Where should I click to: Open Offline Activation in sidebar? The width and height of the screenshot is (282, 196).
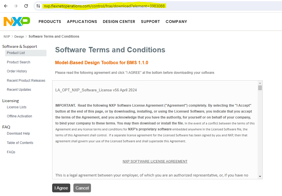click(20, 116)
